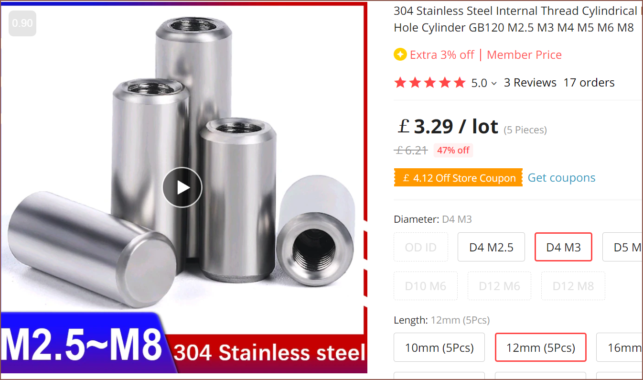This screenshot has width=643, height=380.
Task: Select the D4 M2.5 diameter option
Action: (491, 247)
